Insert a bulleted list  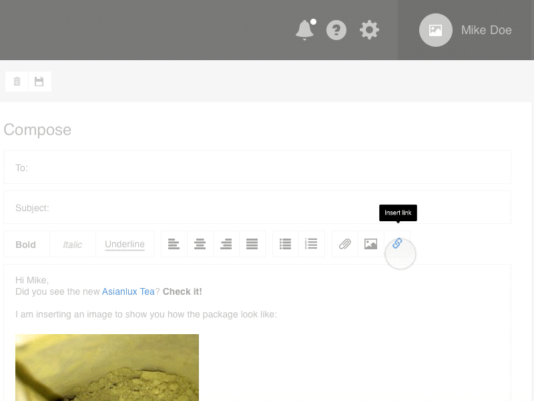click(286, 244)
